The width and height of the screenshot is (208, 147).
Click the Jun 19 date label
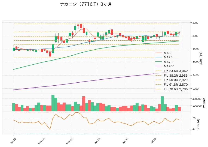point(125,141)
